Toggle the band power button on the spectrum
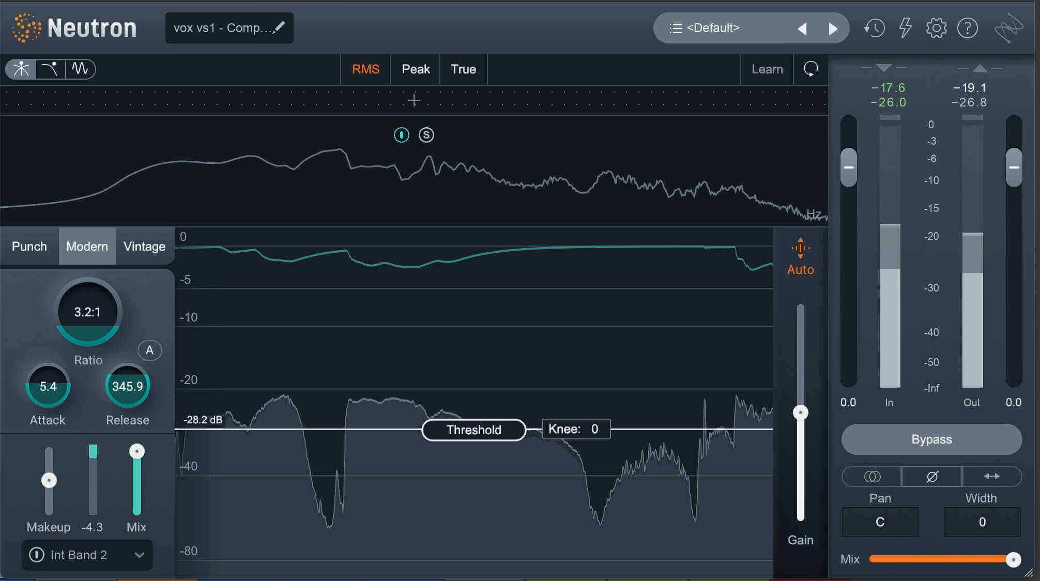The height and width of the screenshot is (581, 1040). pos(401,135)
